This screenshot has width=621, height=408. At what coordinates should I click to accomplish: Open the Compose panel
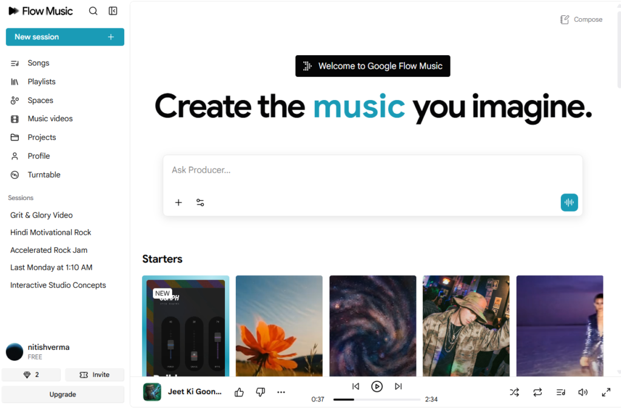[581, 19]
